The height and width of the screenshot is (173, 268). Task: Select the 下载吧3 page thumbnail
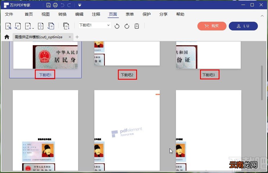[x=208, y=55]
